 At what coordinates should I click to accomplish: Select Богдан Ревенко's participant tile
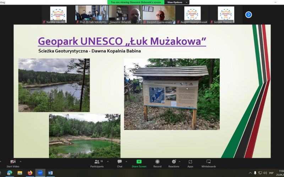pos(226,15)
